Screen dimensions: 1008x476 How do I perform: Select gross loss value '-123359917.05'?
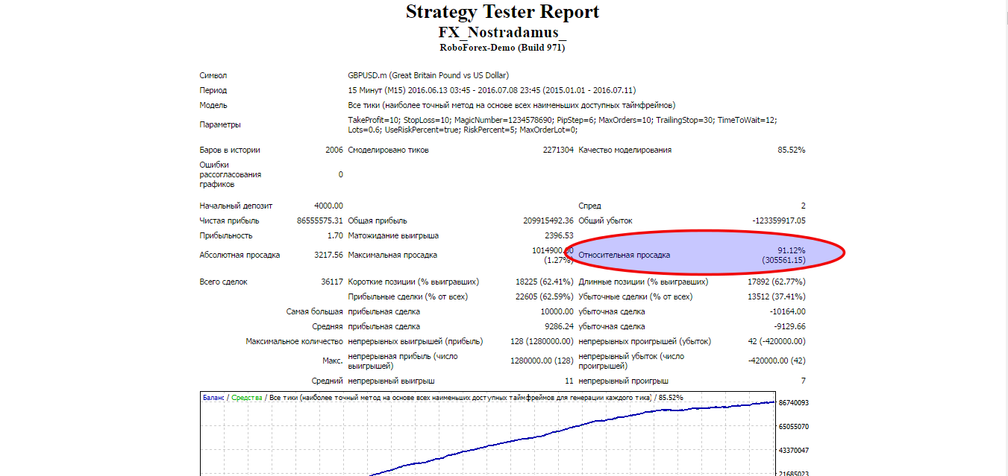tap(779, 220)
